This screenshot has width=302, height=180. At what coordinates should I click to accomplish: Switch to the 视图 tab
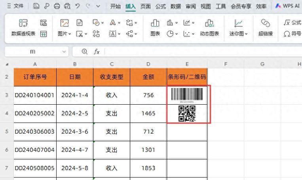tap(206, 6)
